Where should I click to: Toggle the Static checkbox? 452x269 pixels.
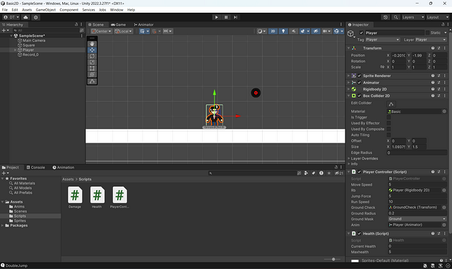(428, 33)
